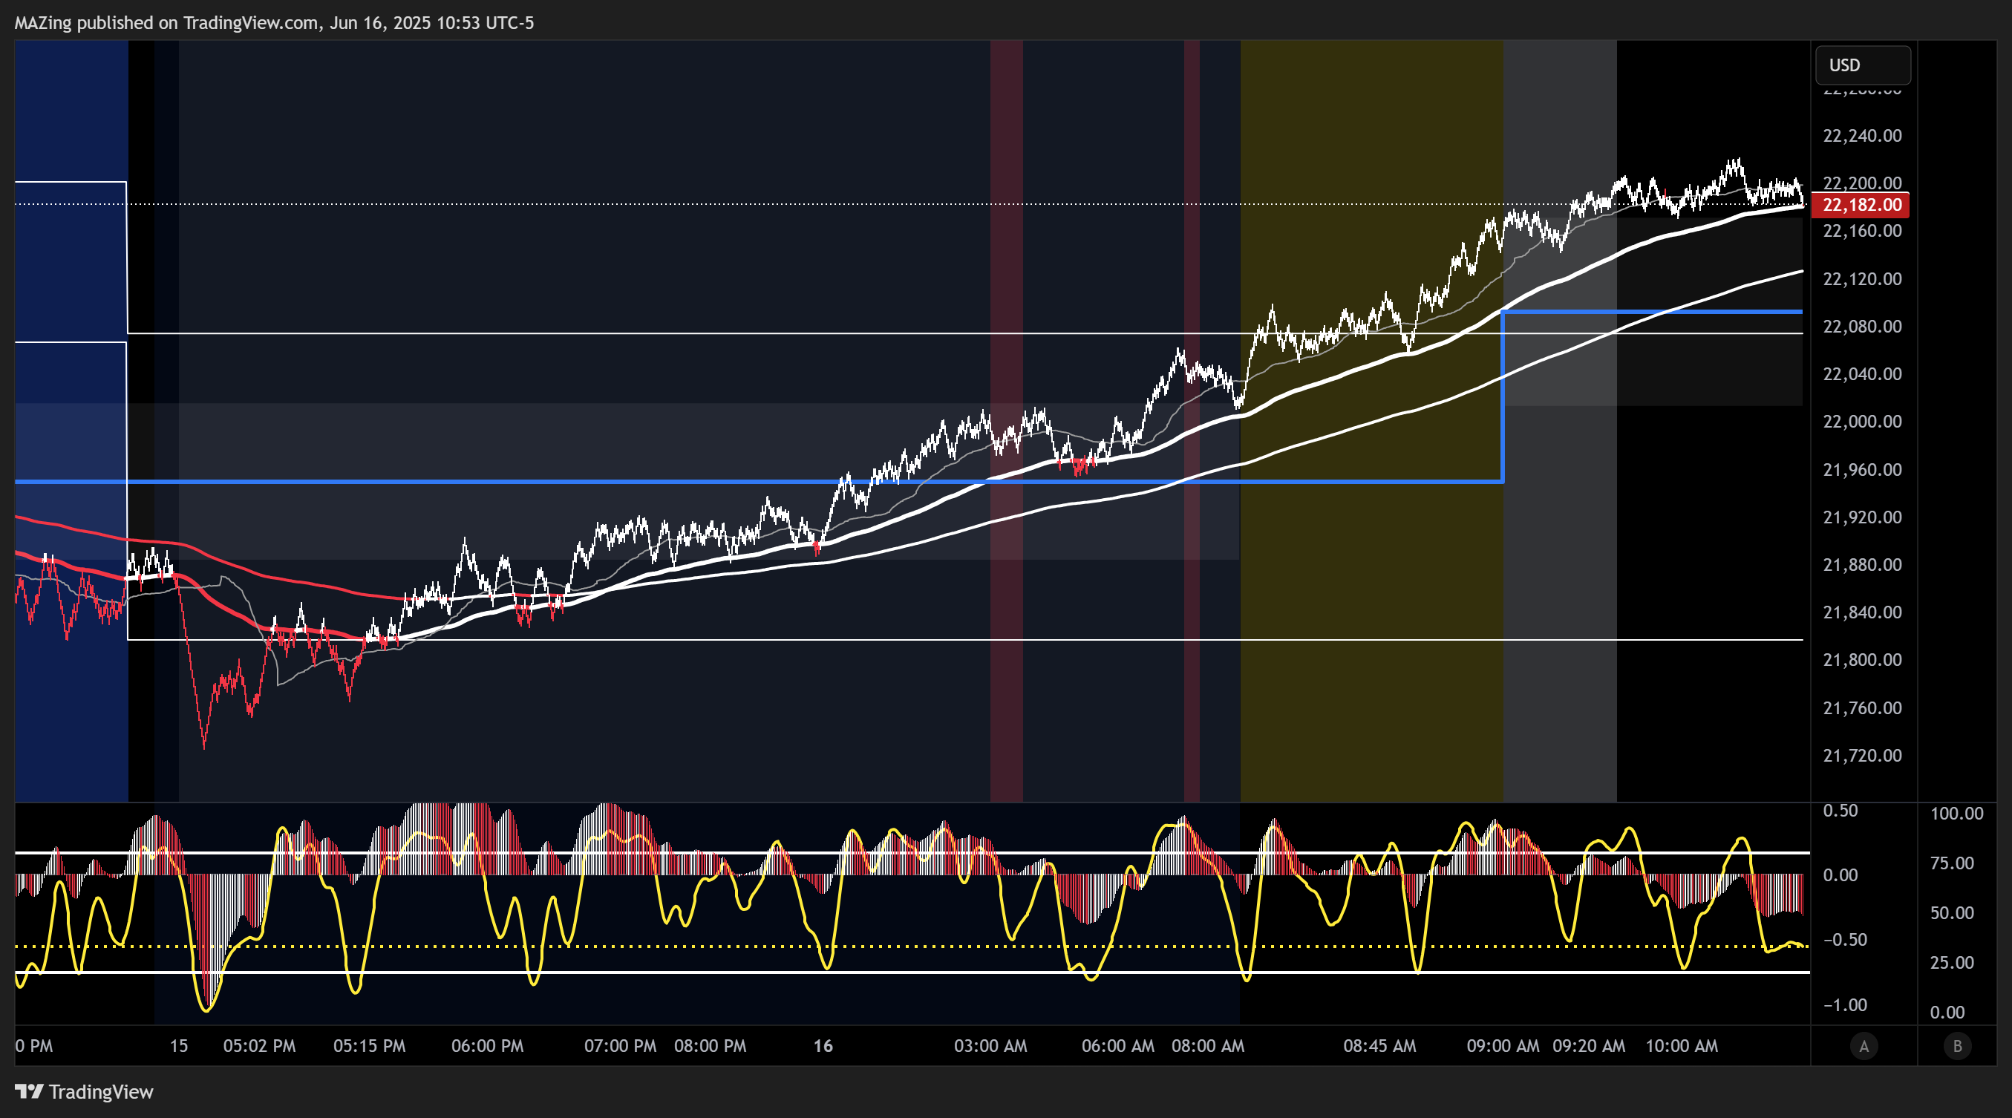
Task: Click the indicator −0.50 scale label
Action: click(x=1843, y=940)
